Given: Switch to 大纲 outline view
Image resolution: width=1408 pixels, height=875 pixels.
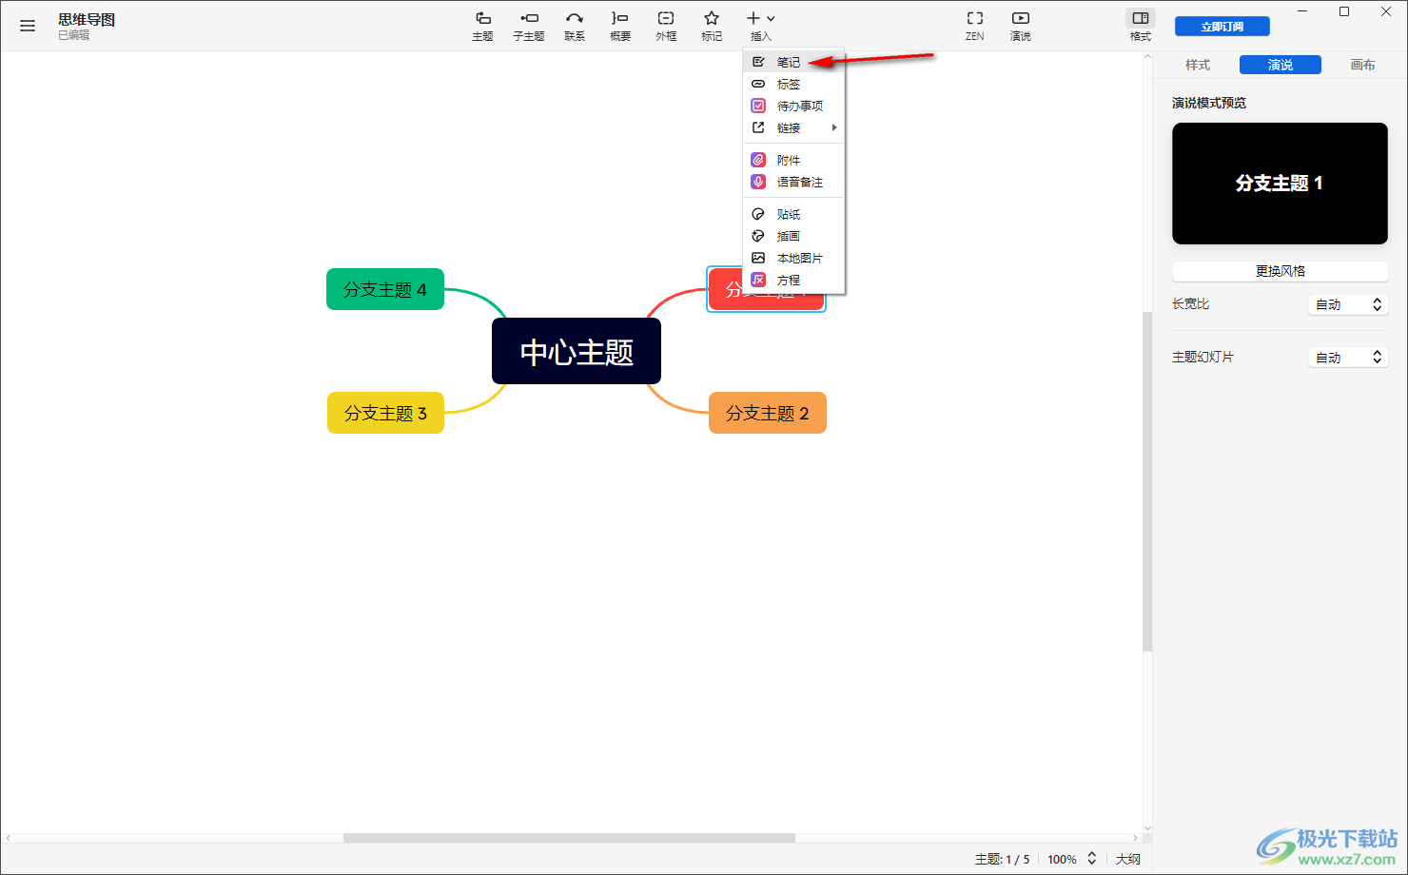Looking at the screenshot, I should click(1128, 859).
